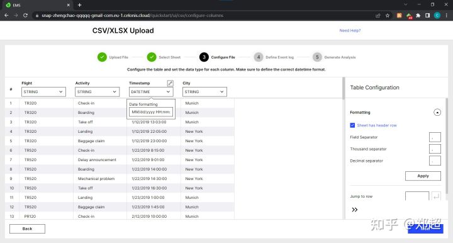This screenshot has height=243, width=453.
Task: Open the Chrome profile avatar
Action: pyautogui.click(x=437, y=16)
